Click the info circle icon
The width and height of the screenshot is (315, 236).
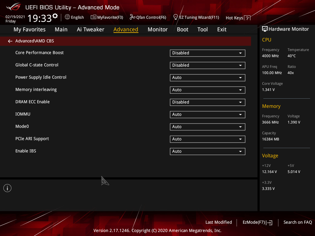click(7, 188)
